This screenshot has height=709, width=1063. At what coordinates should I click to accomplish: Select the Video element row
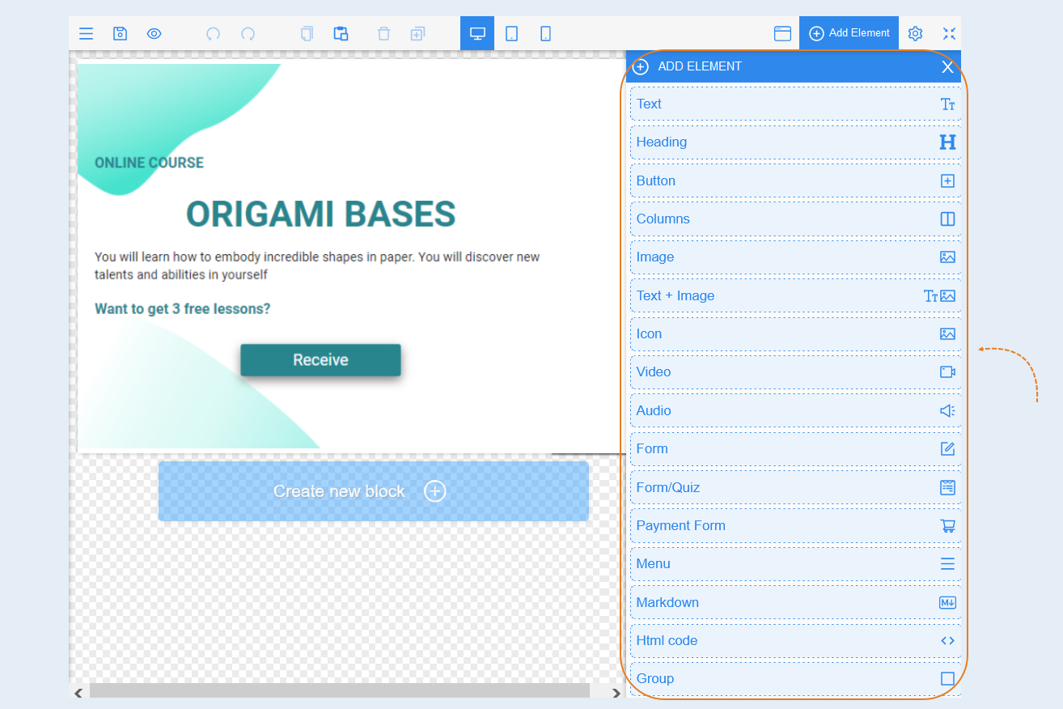coord(795,372)
